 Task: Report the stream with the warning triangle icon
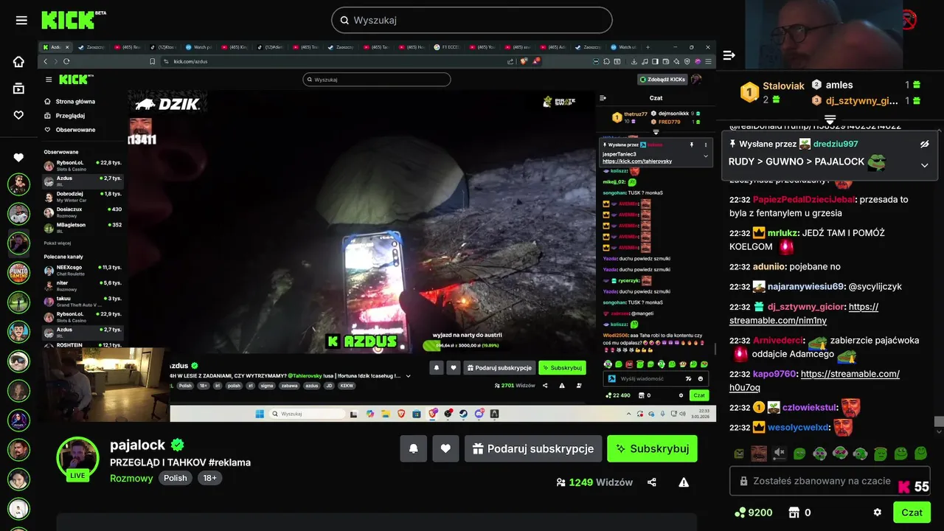click(684, 482)
